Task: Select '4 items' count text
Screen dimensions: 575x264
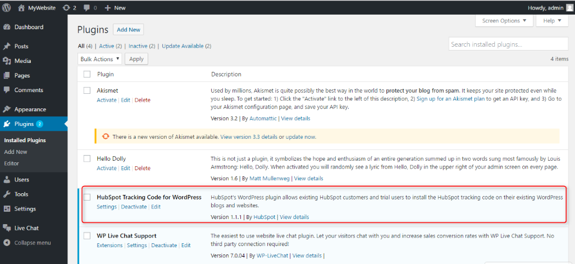Action: point(560,58)
